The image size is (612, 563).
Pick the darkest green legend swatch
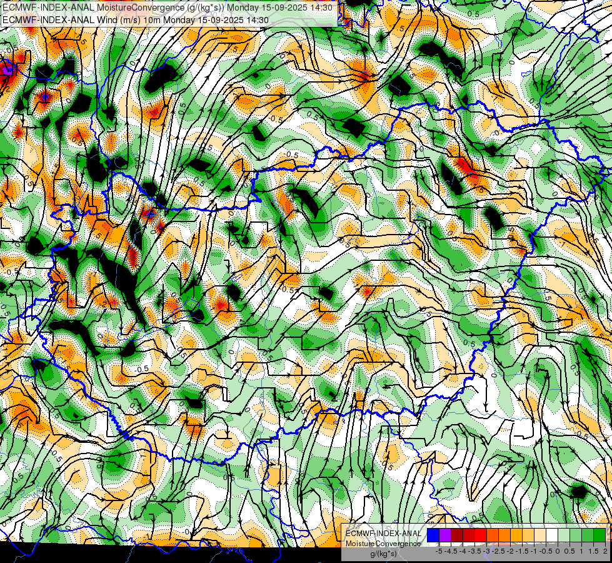tap(599, 535)
